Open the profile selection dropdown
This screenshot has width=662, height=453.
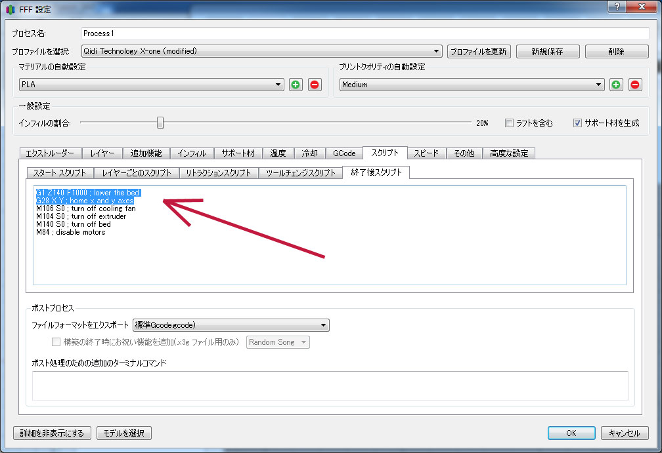(x=261, y=51)
